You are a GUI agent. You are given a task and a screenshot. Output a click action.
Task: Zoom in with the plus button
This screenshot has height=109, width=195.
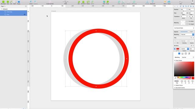[68, 2]
